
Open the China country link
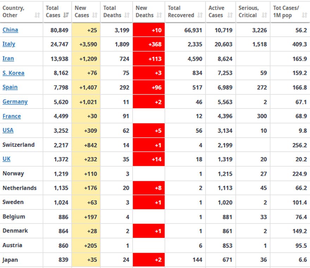[x=10, y=30]
